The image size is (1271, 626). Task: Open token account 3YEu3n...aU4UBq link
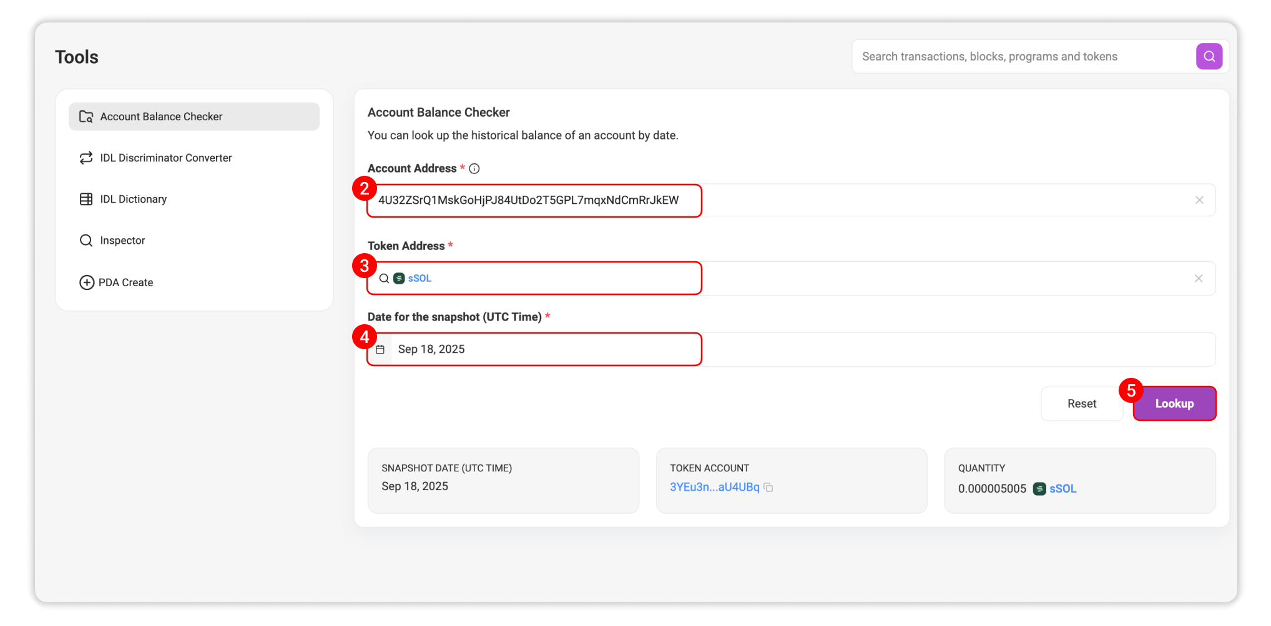714,488
